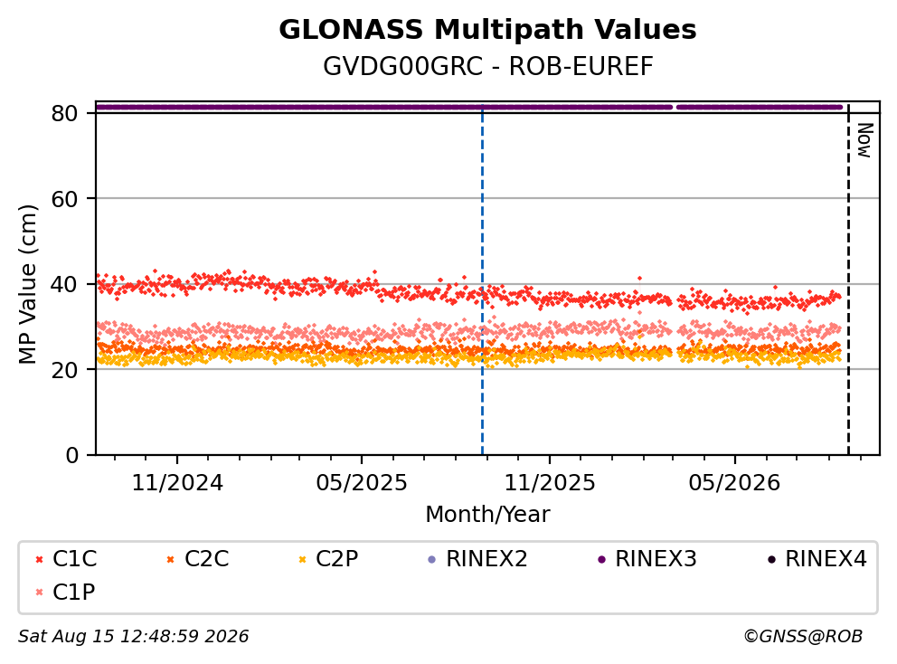The height and width of the screenshot is (664, 897).
Task: Click the dark RINEX4 legend dot
Action: coord(771,559)
